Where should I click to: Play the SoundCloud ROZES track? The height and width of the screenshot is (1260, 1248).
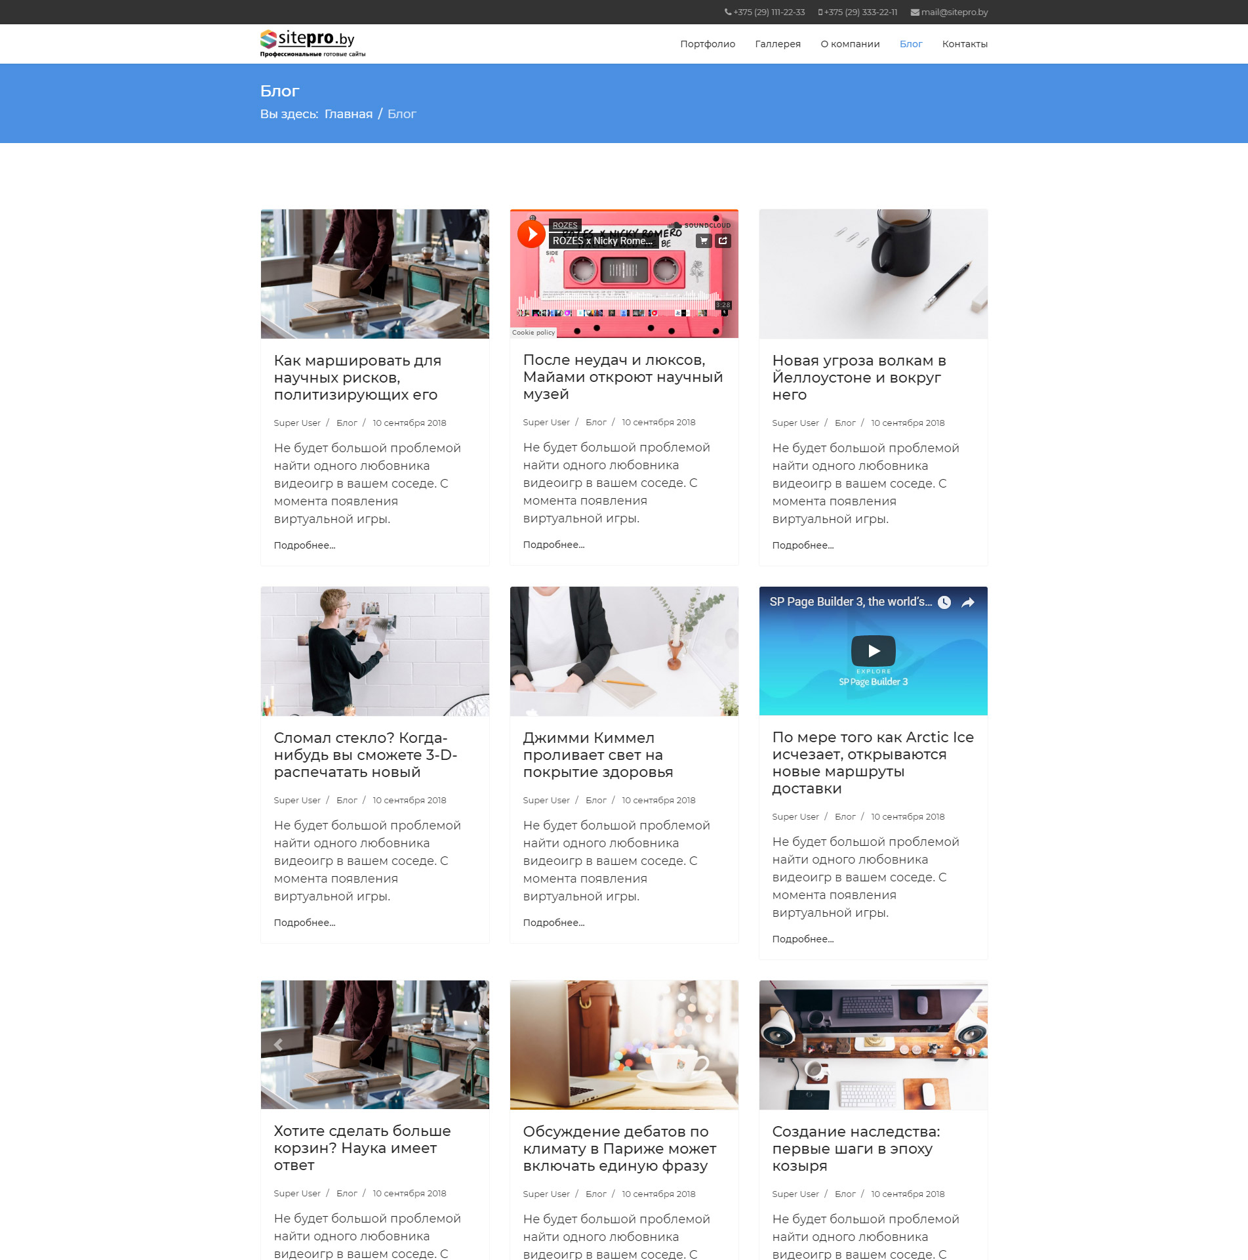pos(531,234)
